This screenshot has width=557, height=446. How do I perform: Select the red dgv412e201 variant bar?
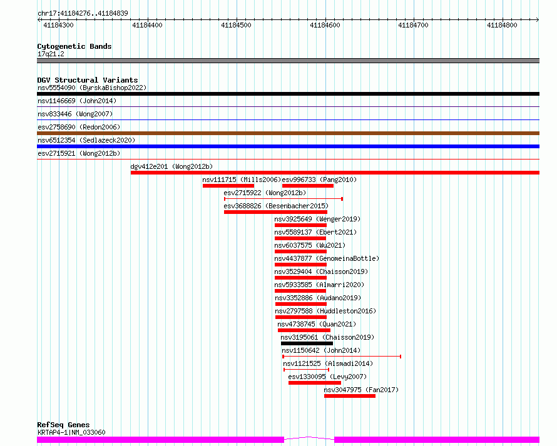coord(335,173)
